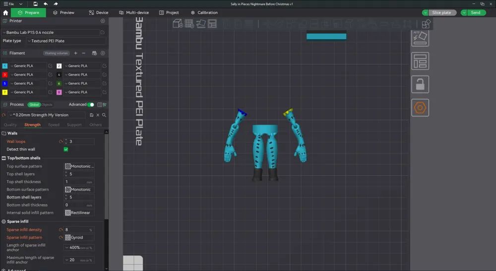Select the Others settings tab
The image size is (496, 271).
96,125
